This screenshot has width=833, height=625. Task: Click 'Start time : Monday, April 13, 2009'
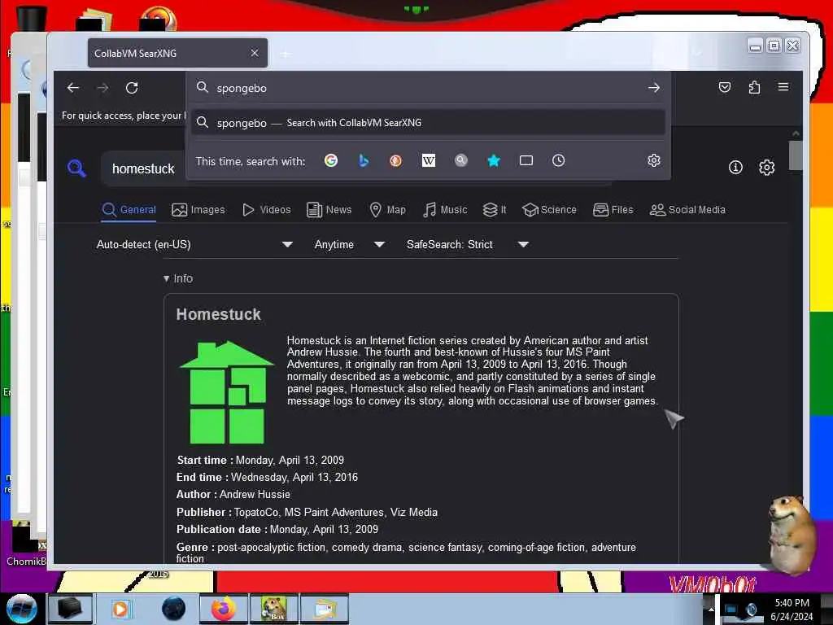pyautogui.click(x=260, y=461)
